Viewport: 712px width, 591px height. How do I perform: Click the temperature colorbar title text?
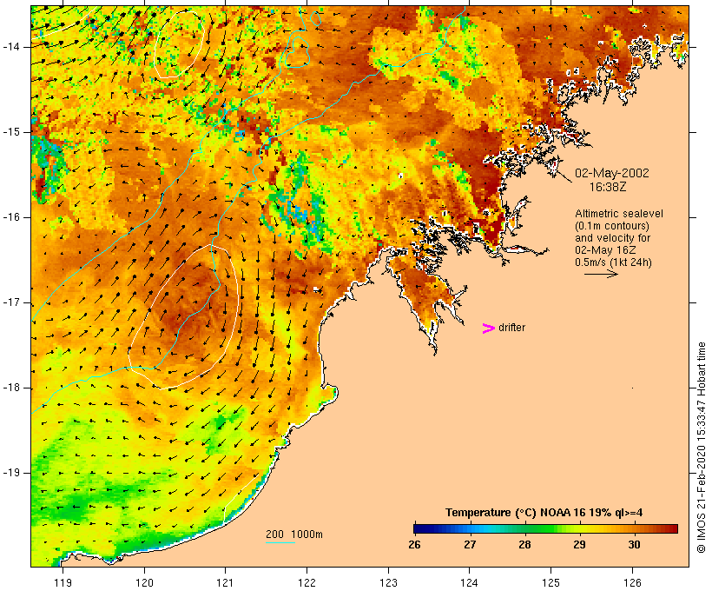(x=544, y=513)
